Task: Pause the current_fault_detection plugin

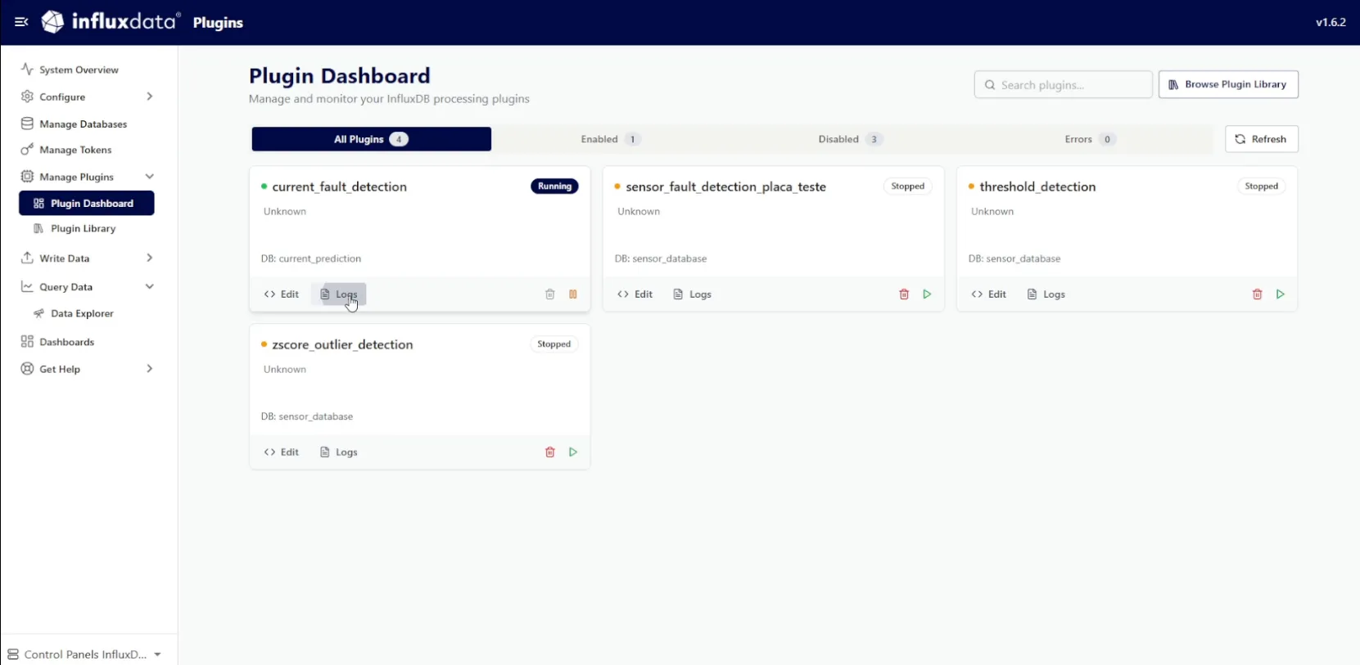Action: (573, 294)
